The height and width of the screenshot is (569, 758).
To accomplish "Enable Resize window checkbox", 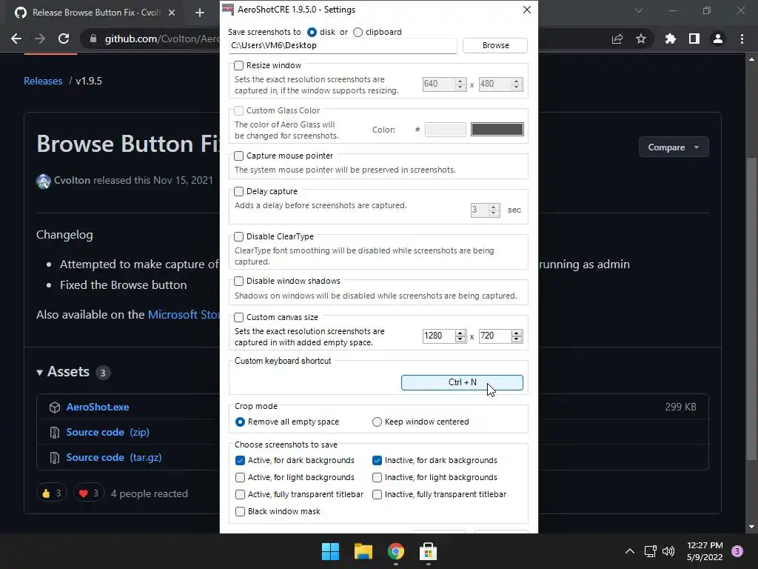I will coord(239,65).
